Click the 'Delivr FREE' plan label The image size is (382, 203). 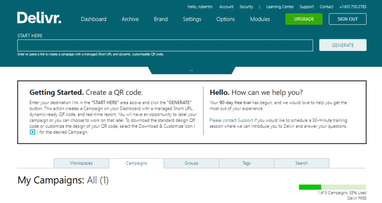click(x=357, y=199)
